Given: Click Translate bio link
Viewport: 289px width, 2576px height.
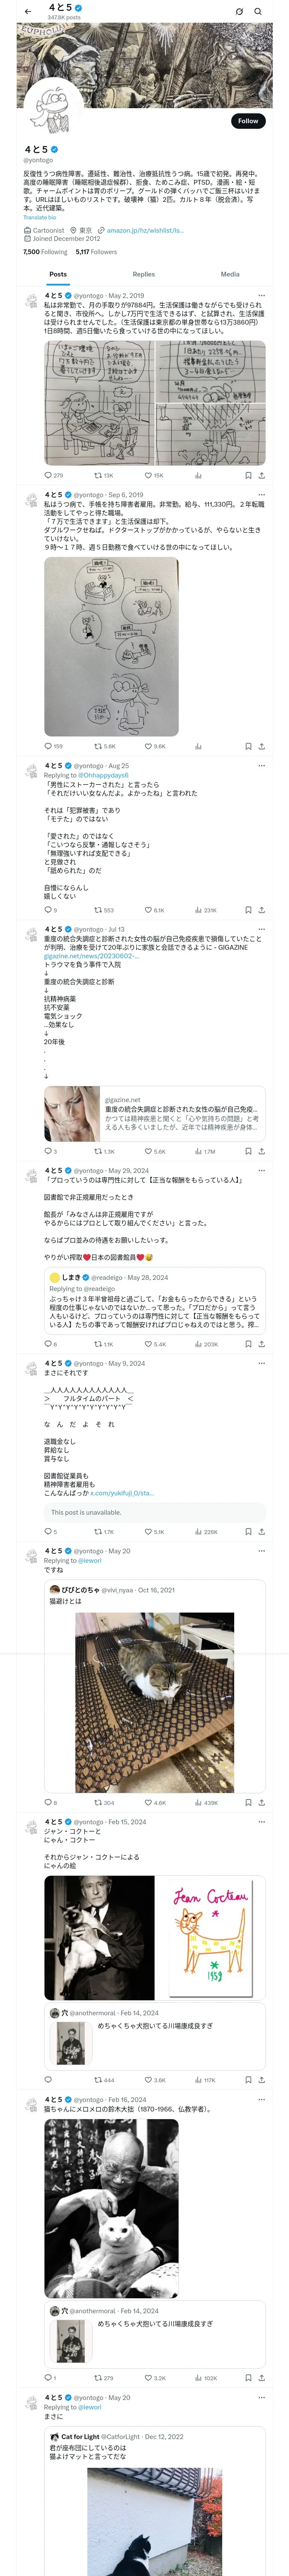Looking at the screenshot, I should [40, 217].
